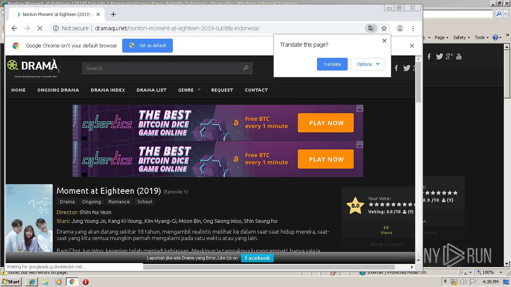Select the School genre tag
The height and width of the screenshot is (287, 511).
[x=145, y=202]
